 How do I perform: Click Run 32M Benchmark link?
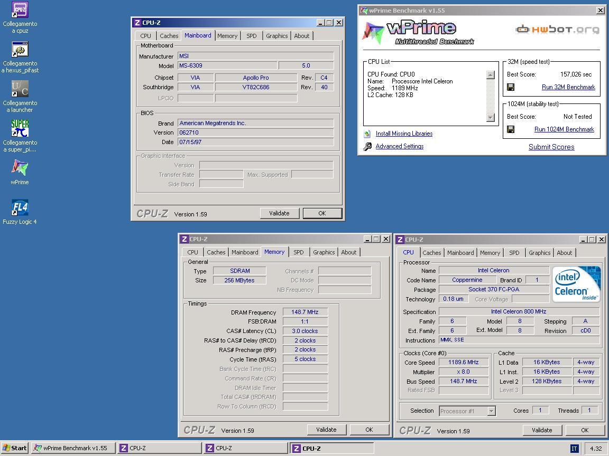pyautogui.click(x=568, y=87)
